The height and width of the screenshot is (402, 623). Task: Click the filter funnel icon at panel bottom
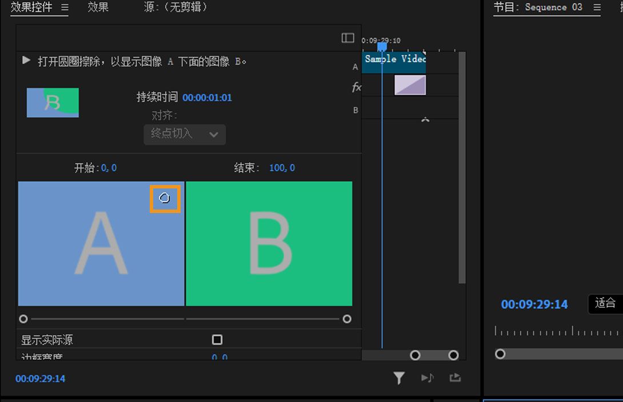(x=399, y=377)
